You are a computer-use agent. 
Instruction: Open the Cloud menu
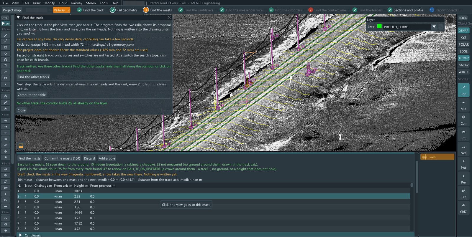click(63, 3)
